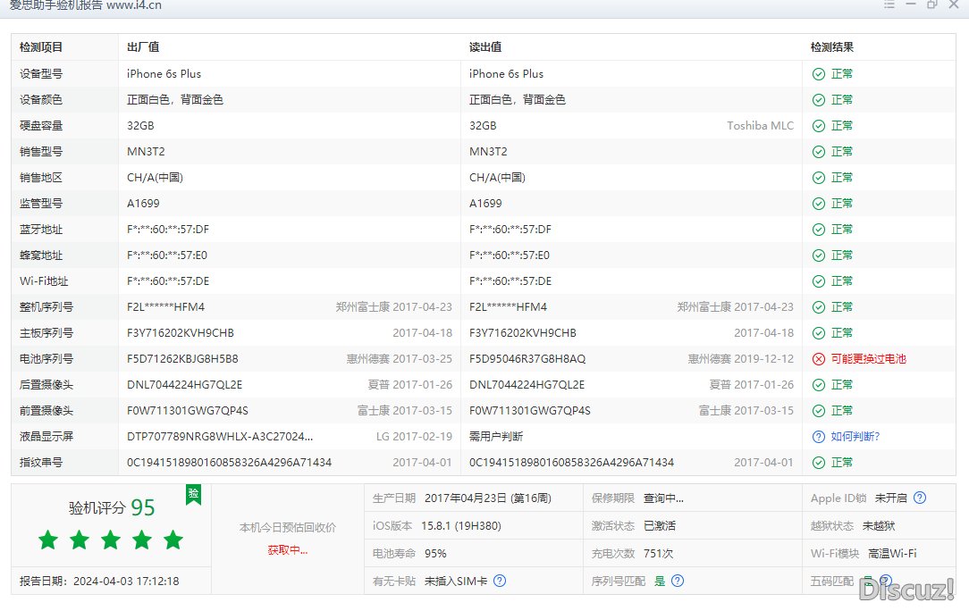Click the charge count 751次

pyautogui.click(x=658, y=554)
